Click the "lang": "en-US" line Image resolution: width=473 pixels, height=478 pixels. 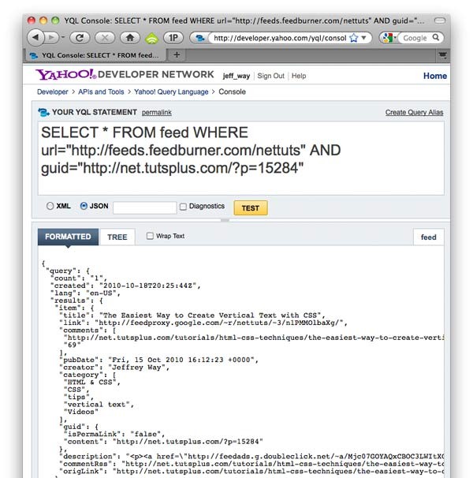tap(85, 293)
